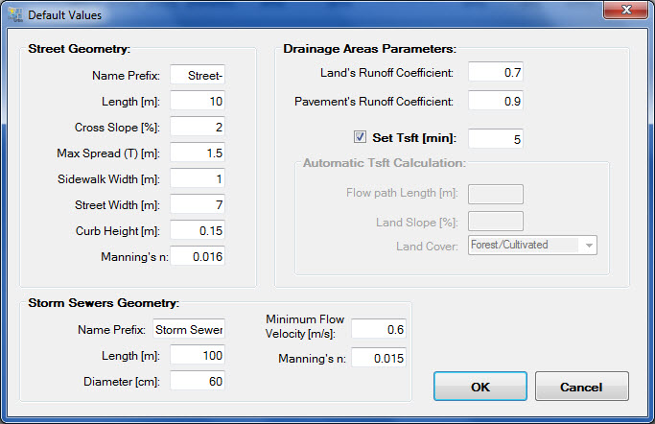Click the Street Length [m] field

point(198,101)
